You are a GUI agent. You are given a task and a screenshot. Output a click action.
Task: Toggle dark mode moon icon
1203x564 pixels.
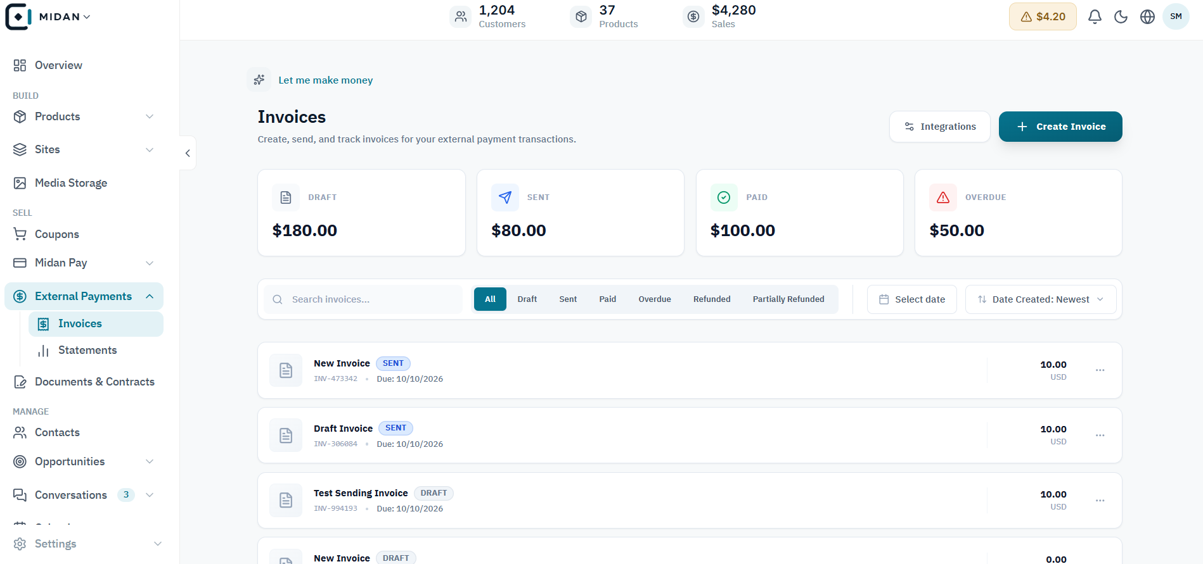[1121, 16]
